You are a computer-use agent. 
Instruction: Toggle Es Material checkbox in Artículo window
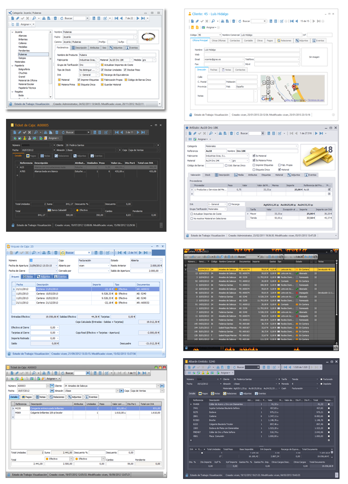254,156
